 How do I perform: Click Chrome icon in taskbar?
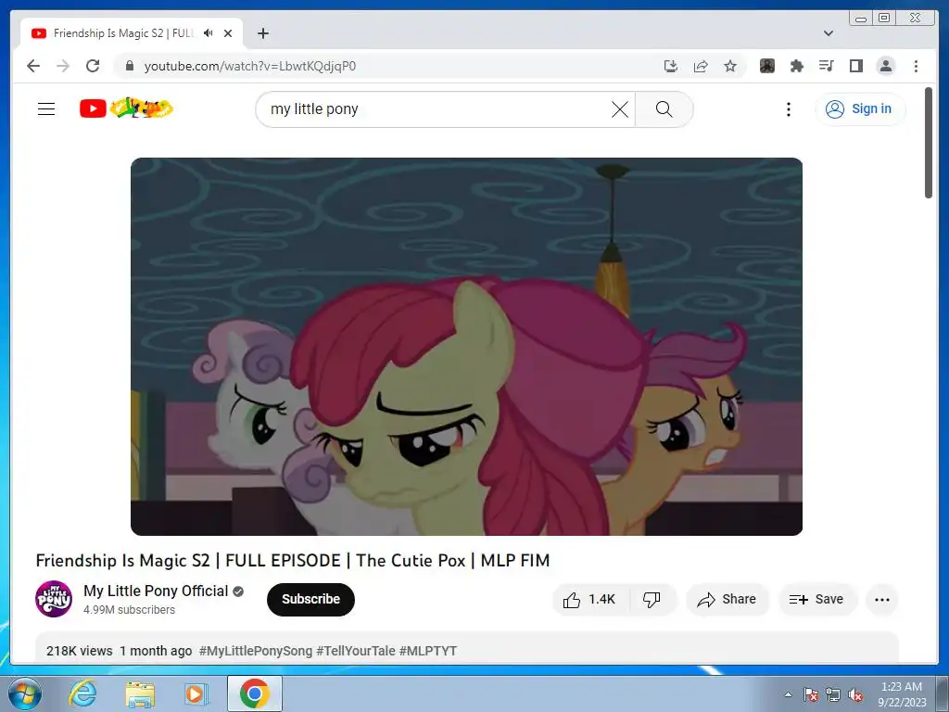255,693
